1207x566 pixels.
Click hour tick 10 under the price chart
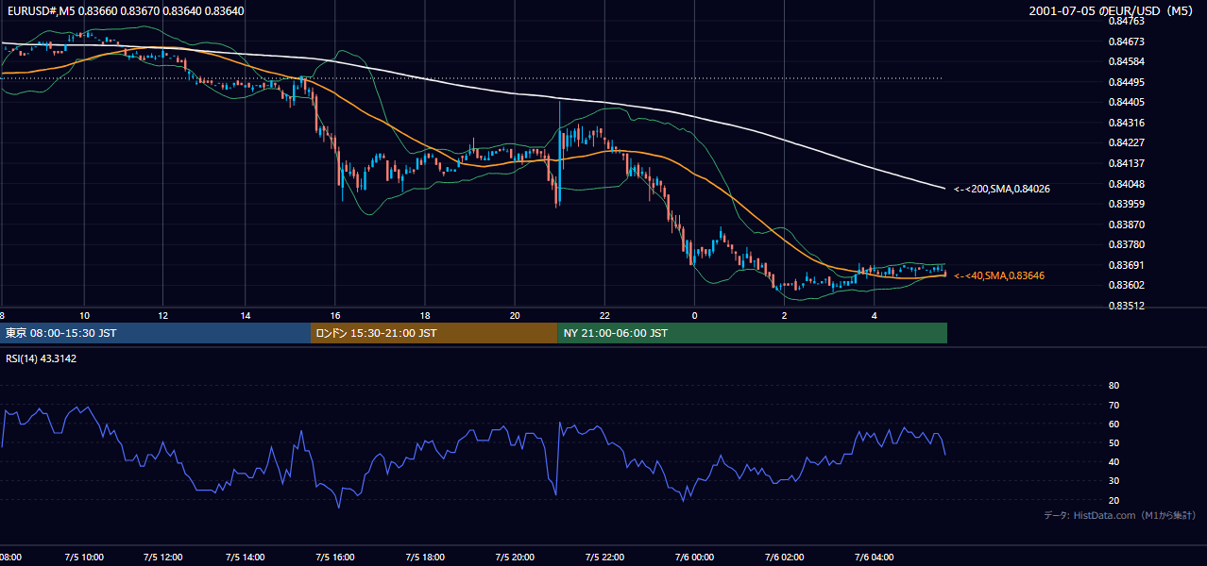[x=84, y=315]
